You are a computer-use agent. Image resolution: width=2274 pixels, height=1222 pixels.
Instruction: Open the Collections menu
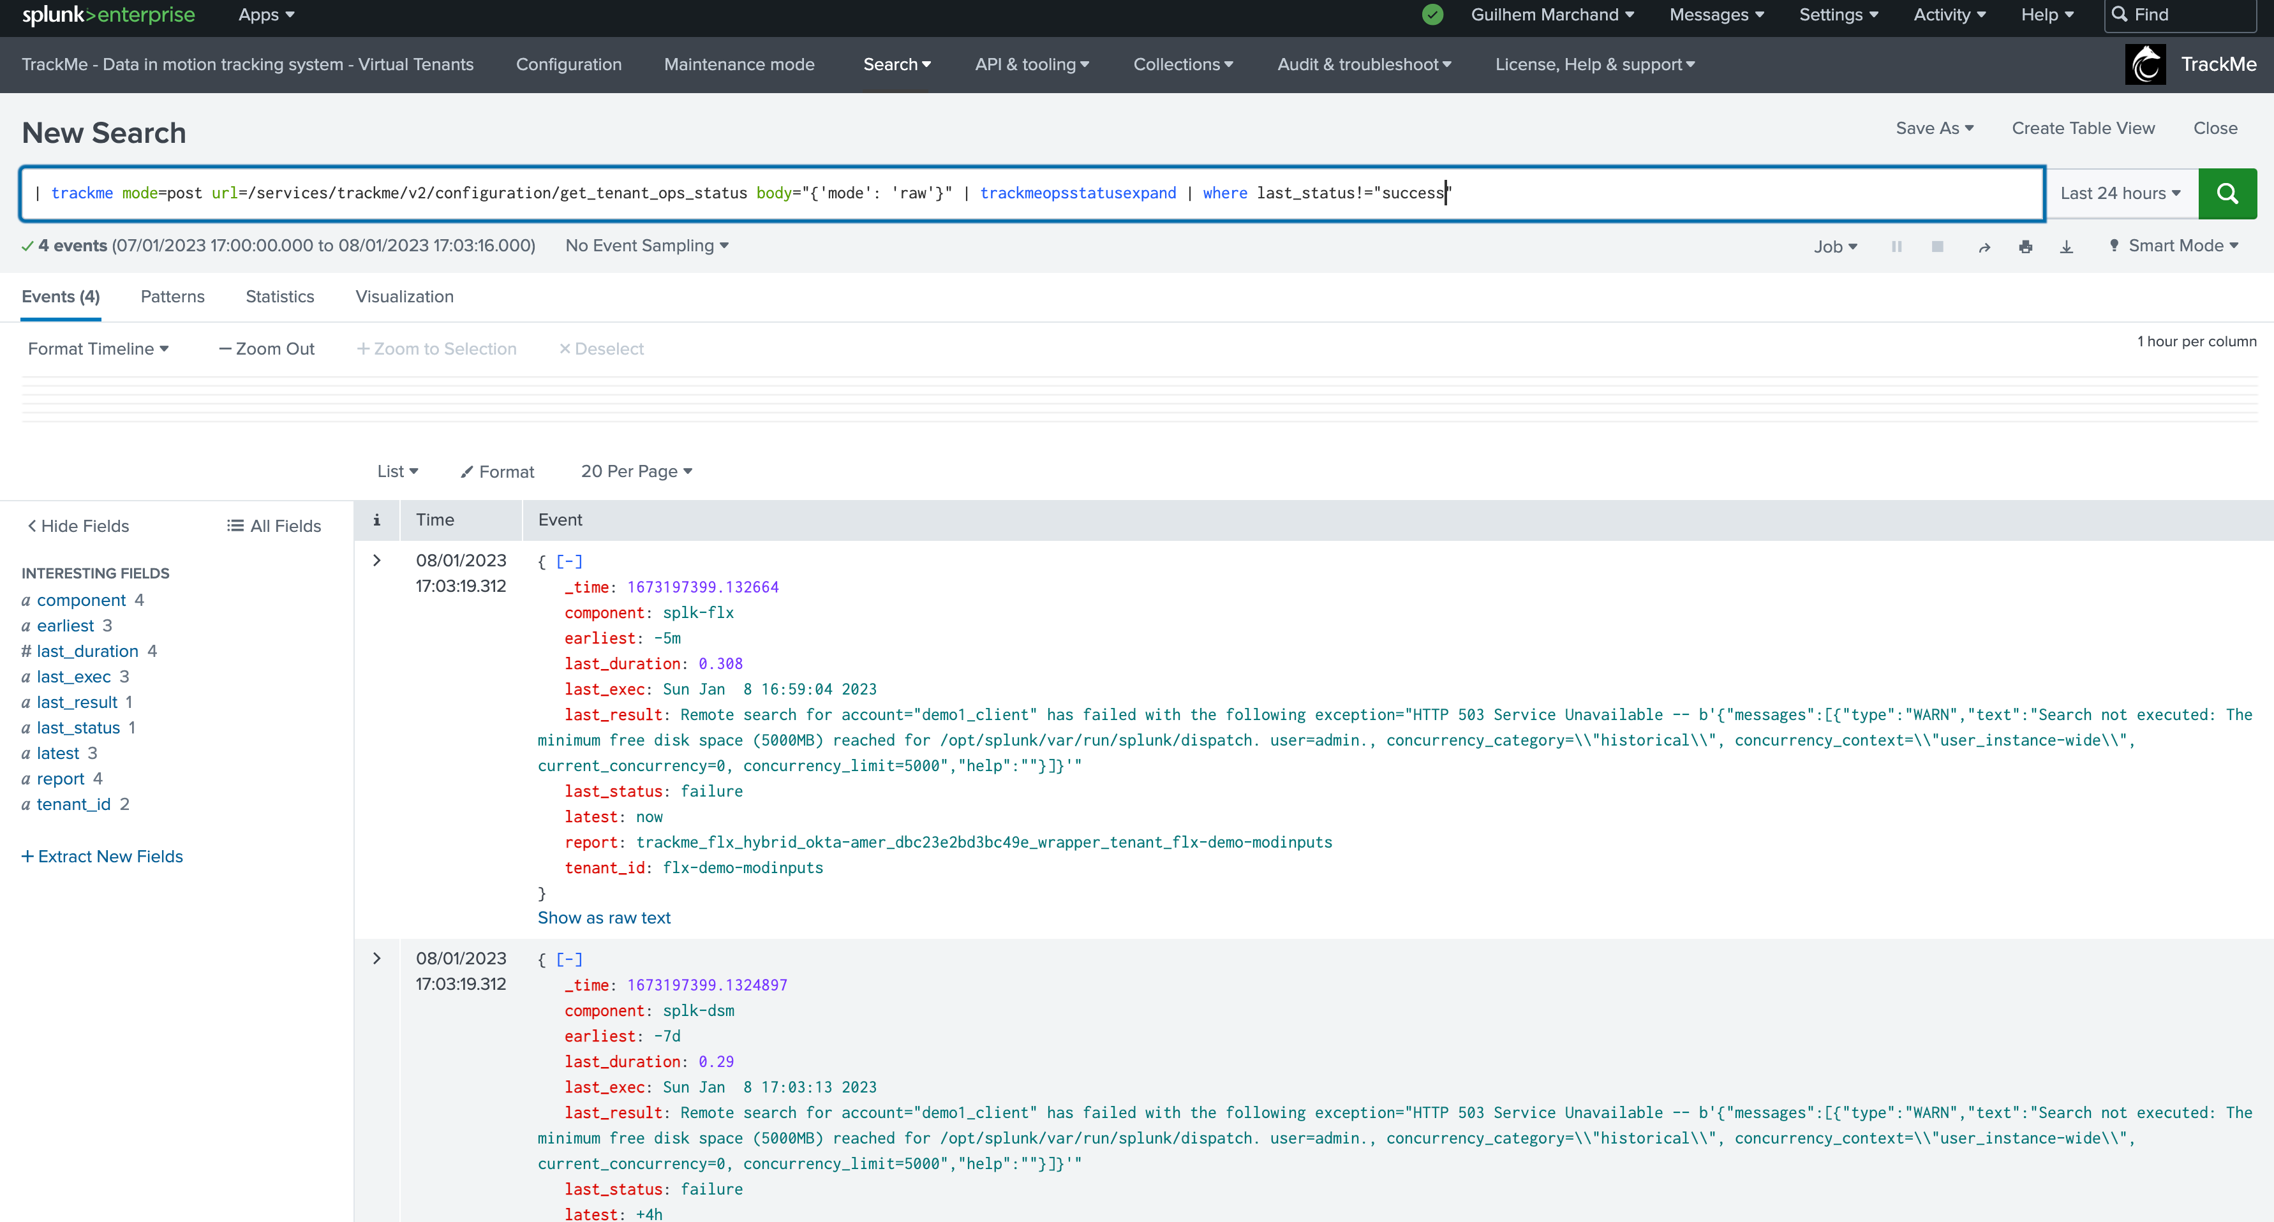click(1183, 64)
